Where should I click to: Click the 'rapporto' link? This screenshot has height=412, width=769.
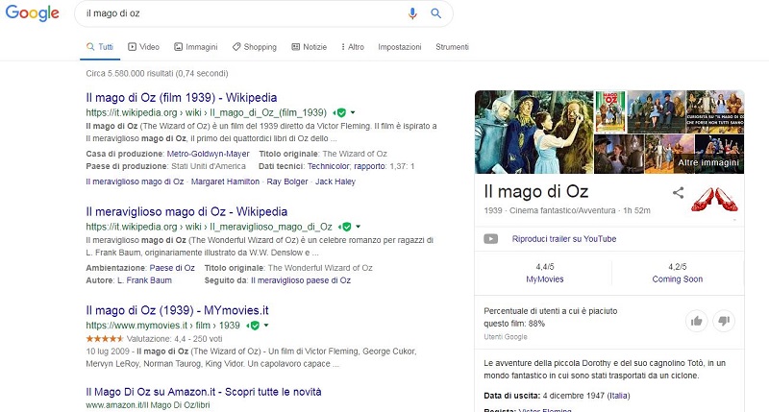(x=370, y=166)
